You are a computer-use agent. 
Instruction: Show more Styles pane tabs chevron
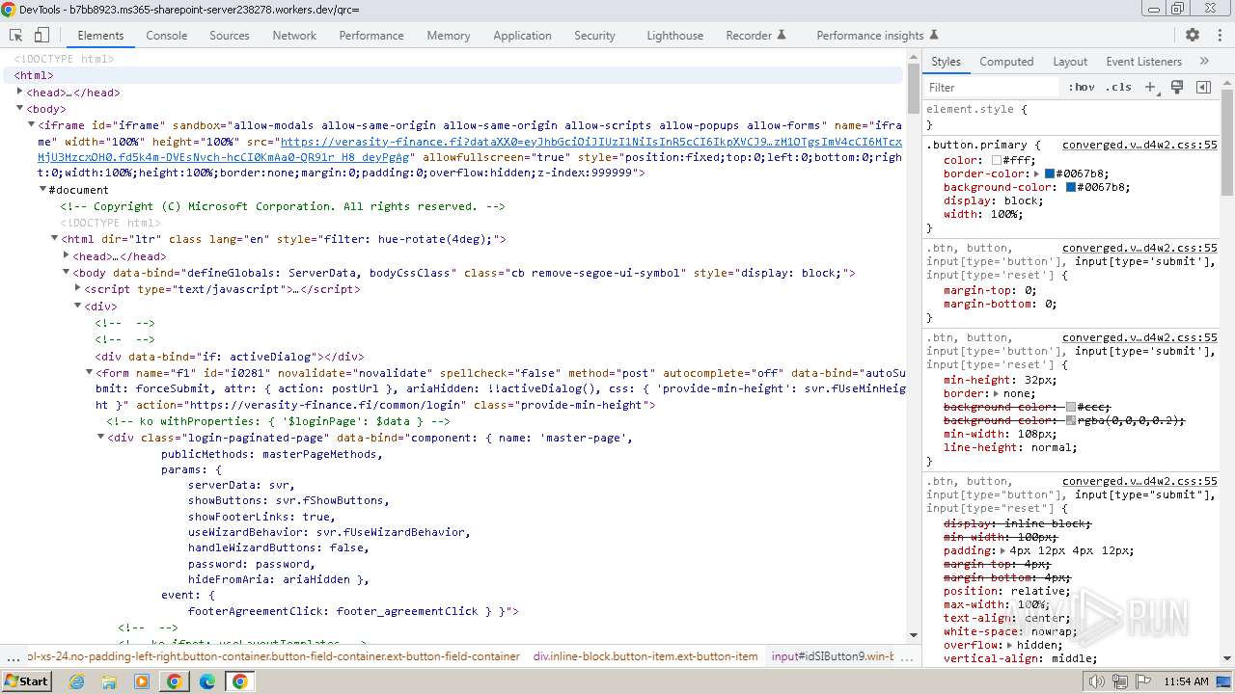coord(1204,61)
